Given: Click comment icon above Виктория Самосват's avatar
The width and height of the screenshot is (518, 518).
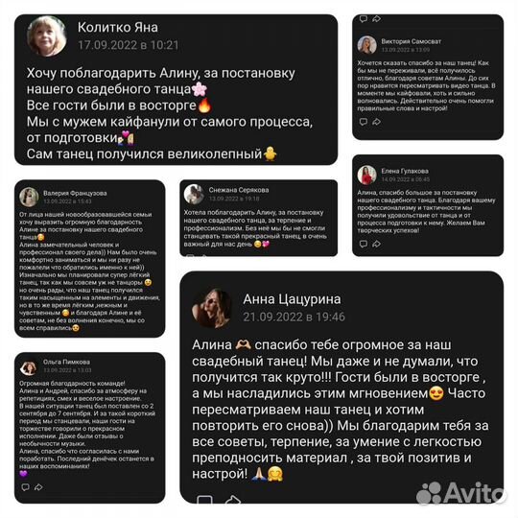Looking at the screenshot, I should 363,19.
